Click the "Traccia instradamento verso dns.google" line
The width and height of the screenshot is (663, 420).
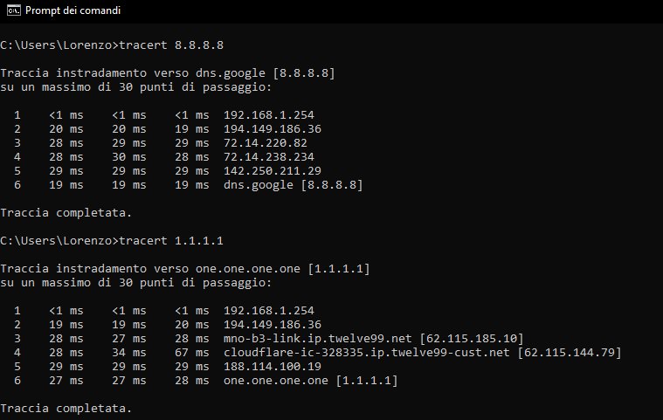168,72
